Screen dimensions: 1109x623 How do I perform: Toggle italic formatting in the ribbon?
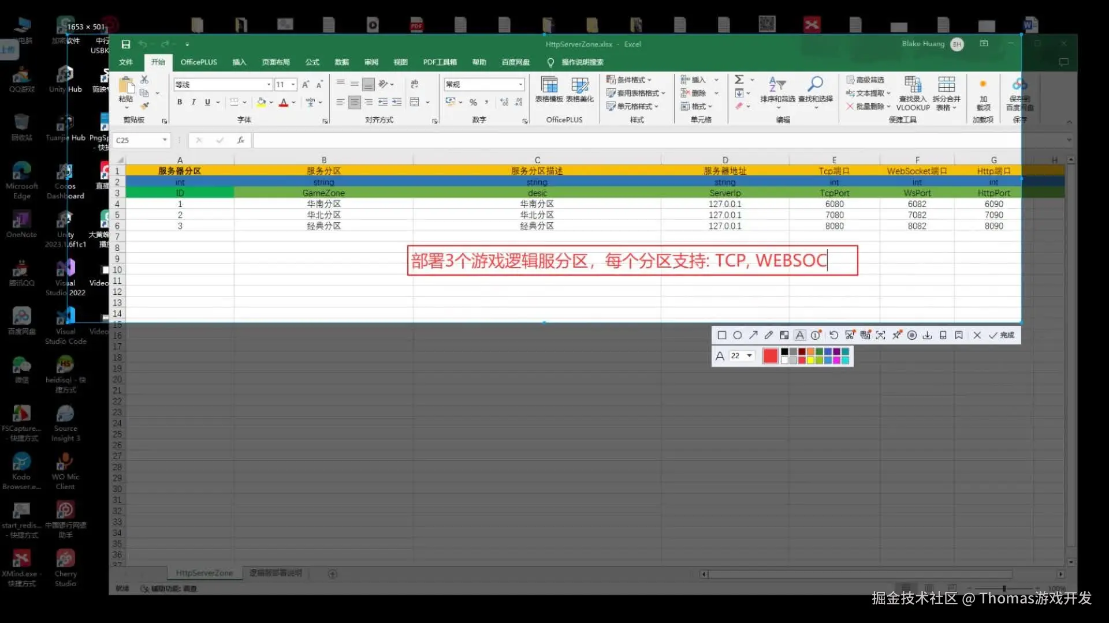[193, 102]
